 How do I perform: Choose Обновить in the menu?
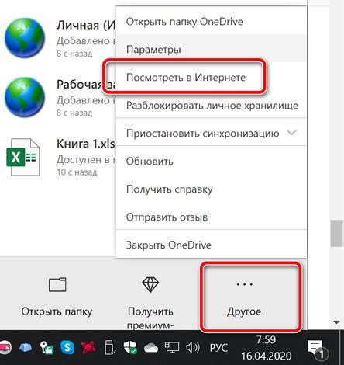[211, 162]
